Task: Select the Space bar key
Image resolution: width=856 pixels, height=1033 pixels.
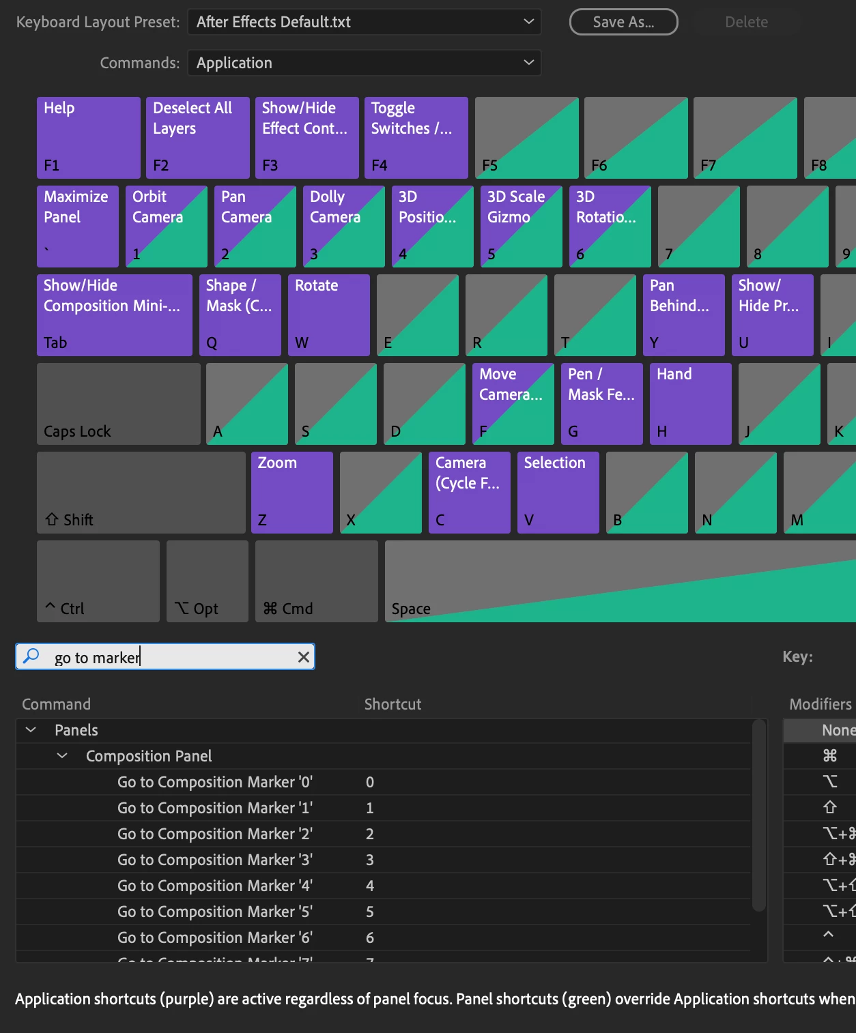Action: click(x=620, y=581)
